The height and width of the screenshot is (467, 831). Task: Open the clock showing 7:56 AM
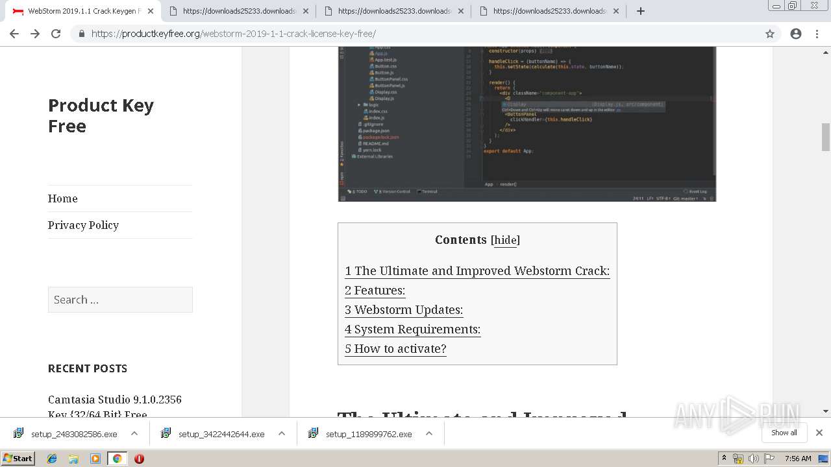click(798, 459)
